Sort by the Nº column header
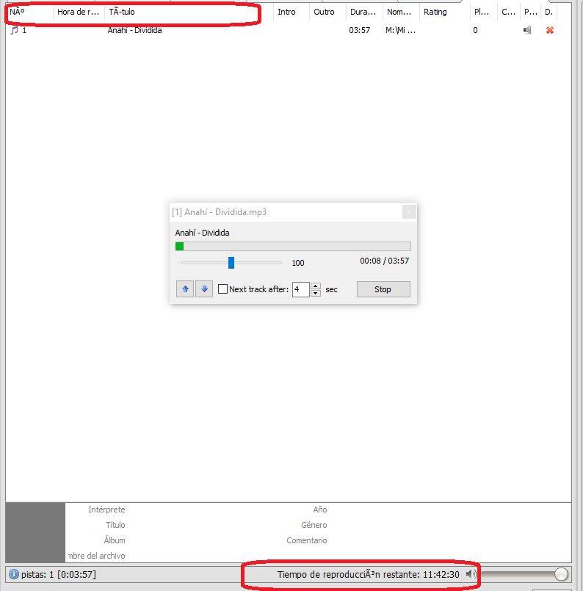 tap(29, 12)
